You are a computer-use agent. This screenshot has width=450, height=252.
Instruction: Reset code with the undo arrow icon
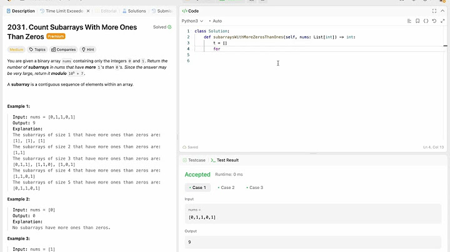pyautogui.click(x=434, y=21)
